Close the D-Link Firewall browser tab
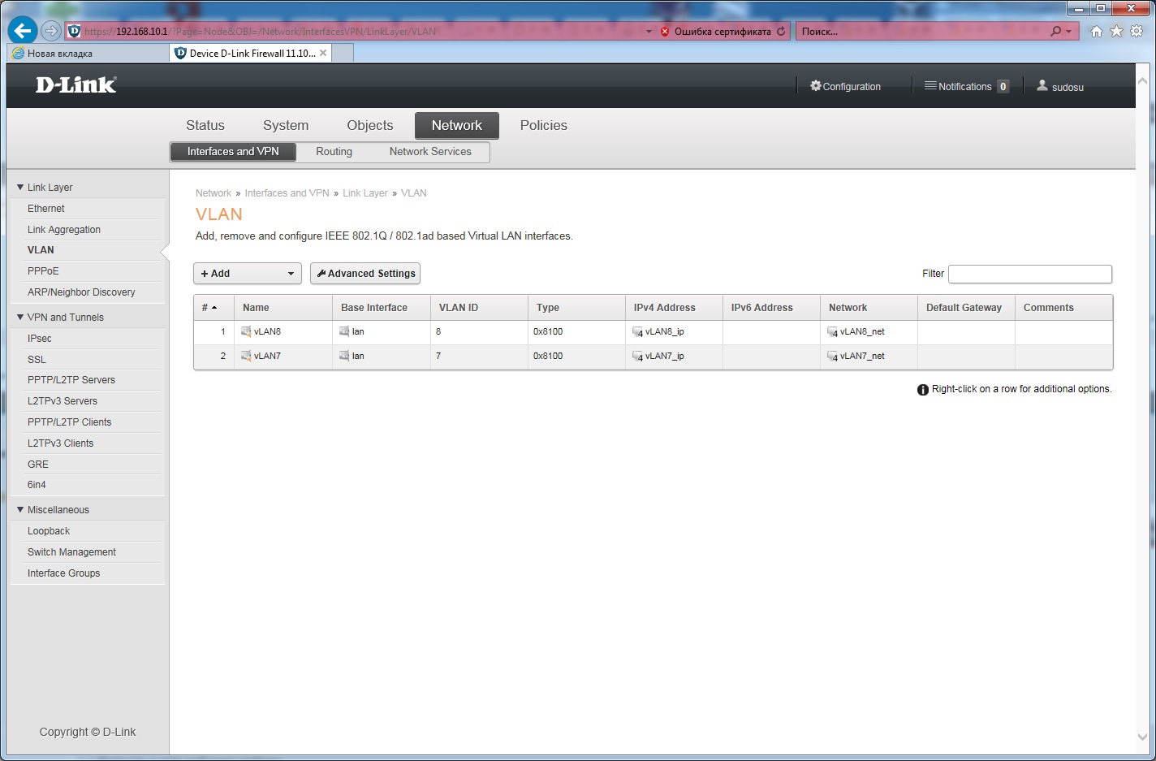 (323, 53)
